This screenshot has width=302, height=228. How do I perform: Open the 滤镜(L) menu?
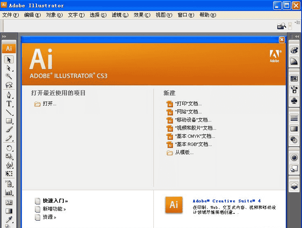(120, 15)
